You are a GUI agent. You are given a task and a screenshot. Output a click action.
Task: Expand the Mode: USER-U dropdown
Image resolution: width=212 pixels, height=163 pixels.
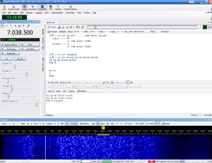[x=10, y=45]
